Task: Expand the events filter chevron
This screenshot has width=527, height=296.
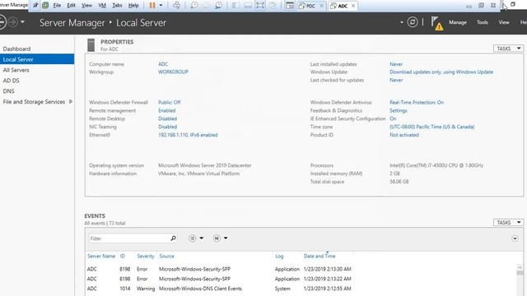Action: [x=515, y=238]
